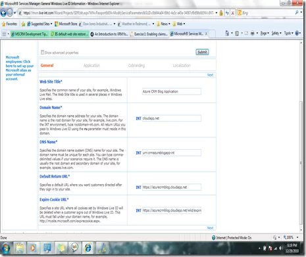Click the Default Return URL input field
Screen dimensions: 306x257
point(171,187)
